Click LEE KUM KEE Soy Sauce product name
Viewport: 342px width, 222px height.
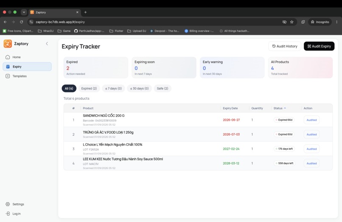[123, 159]
